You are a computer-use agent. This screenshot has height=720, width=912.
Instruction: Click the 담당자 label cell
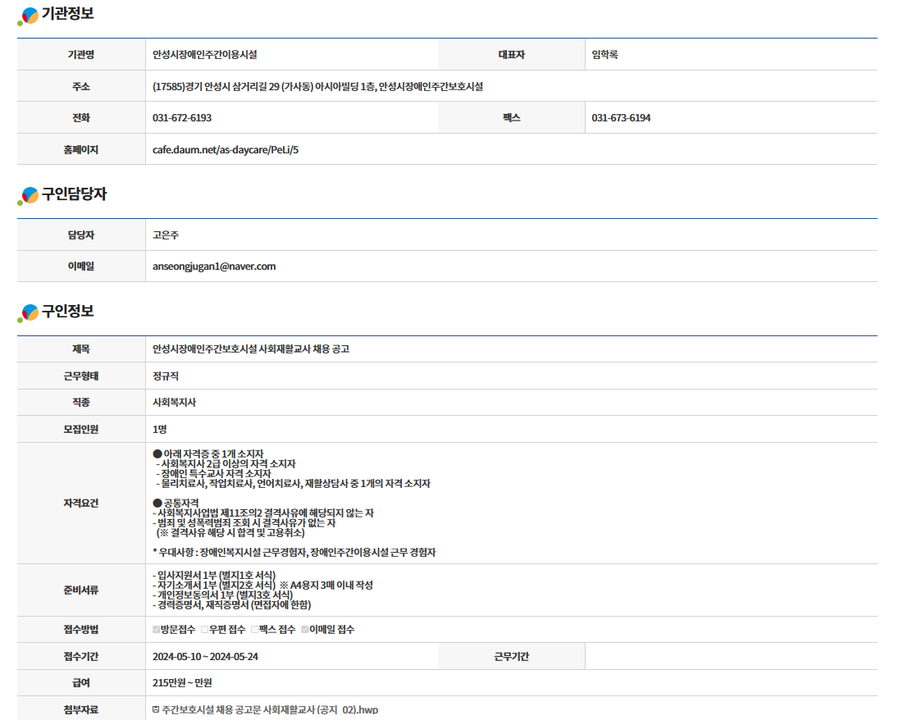point(81,235)
